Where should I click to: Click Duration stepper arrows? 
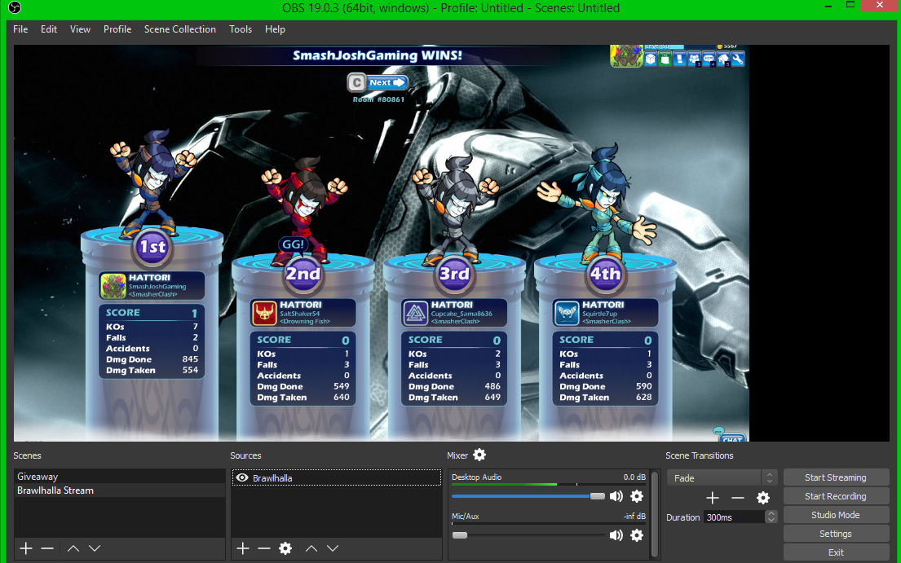click(x=771, y=517)
